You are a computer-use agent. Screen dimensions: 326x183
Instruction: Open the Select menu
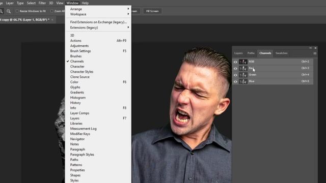click(x=31, y=3)
